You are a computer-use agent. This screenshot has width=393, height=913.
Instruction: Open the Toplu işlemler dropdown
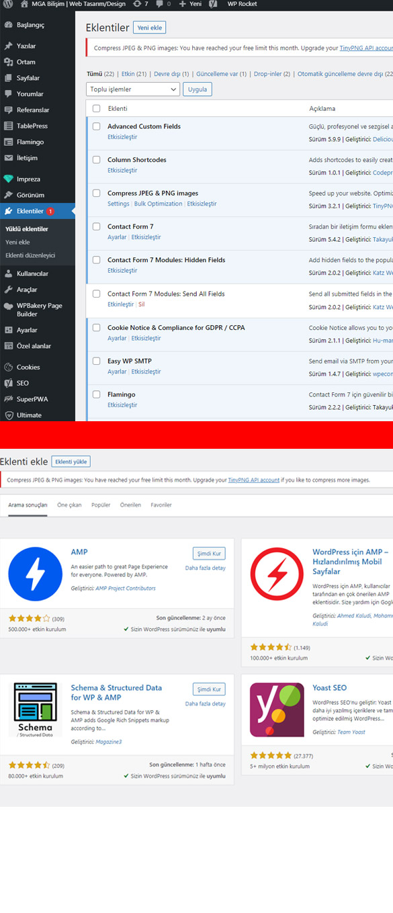tap(133, 89)
